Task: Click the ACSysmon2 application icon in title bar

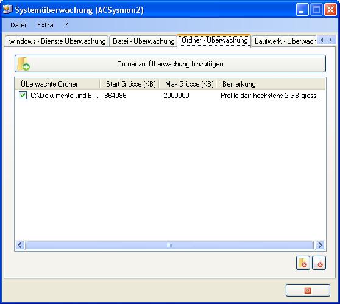Action: click(7, 10)
